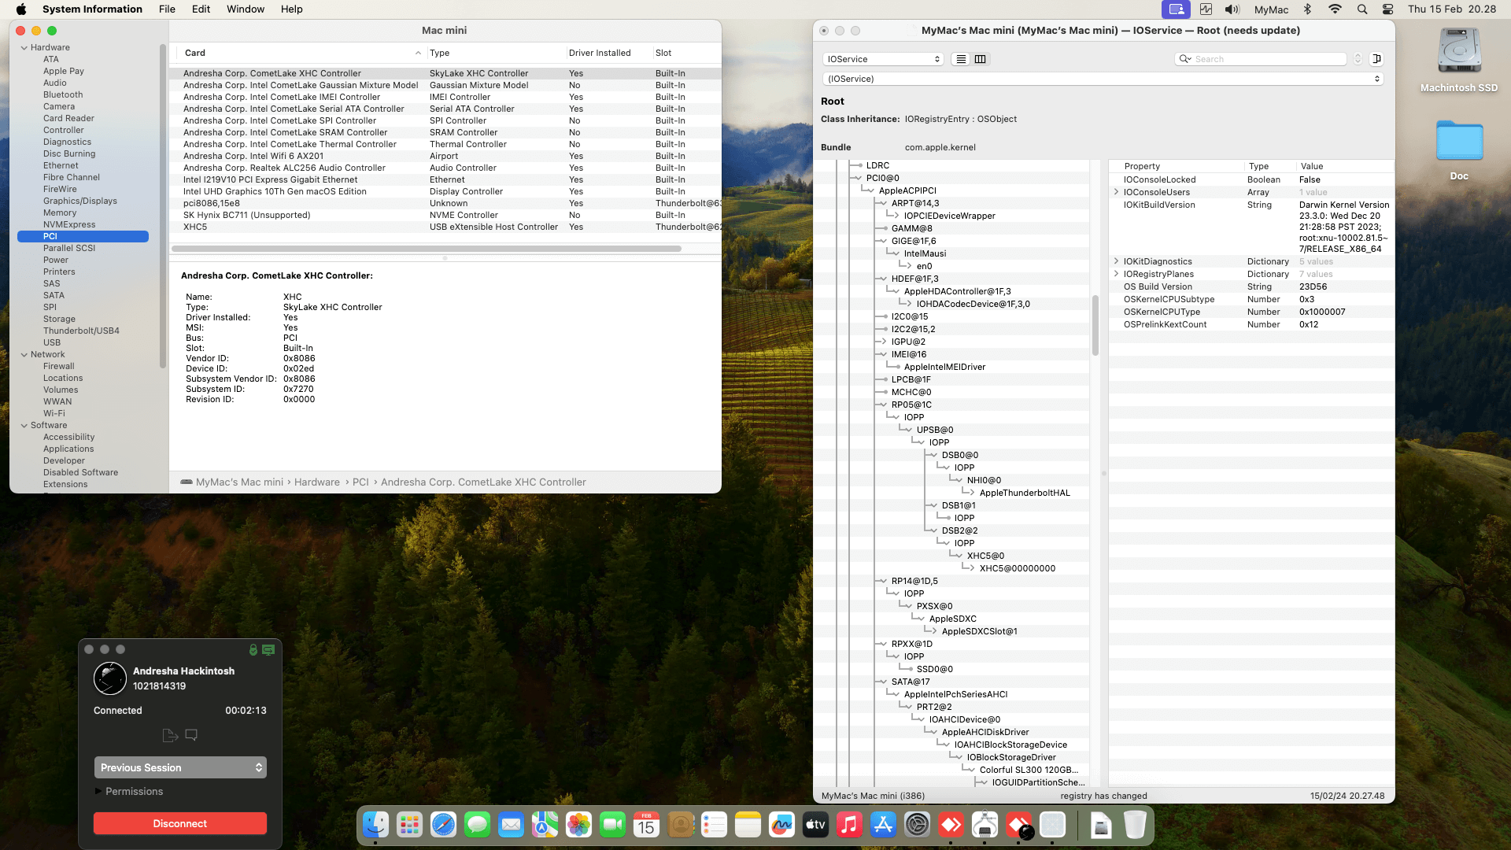Open Mail app in the Dock
The width and height of the screenshot is (1511, 850).
coord(511,825)
